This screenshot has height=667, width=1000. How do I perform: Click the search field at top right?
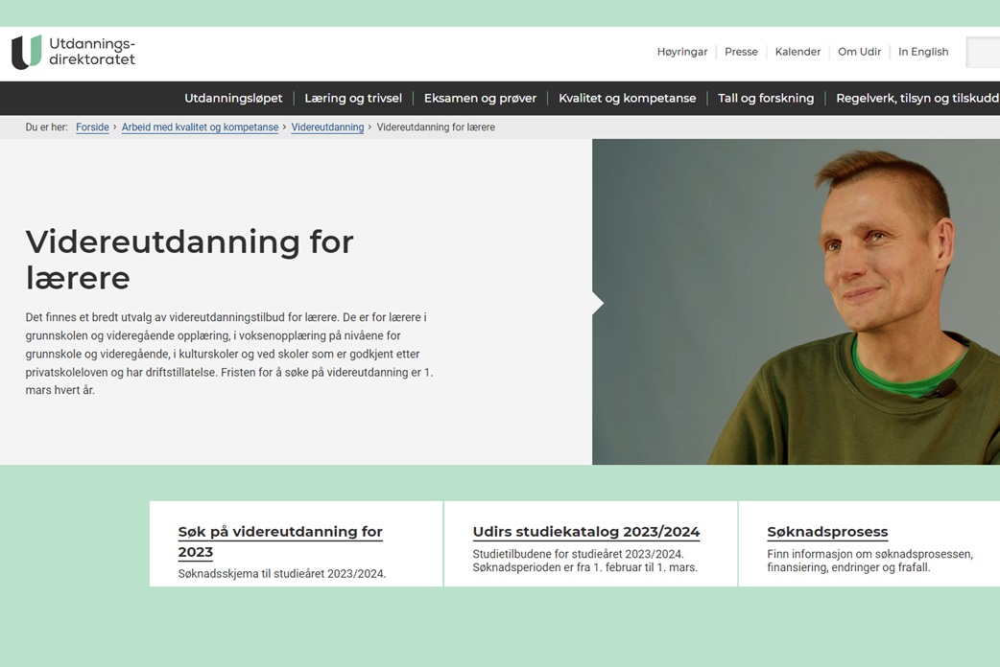(x=983, y=52)
